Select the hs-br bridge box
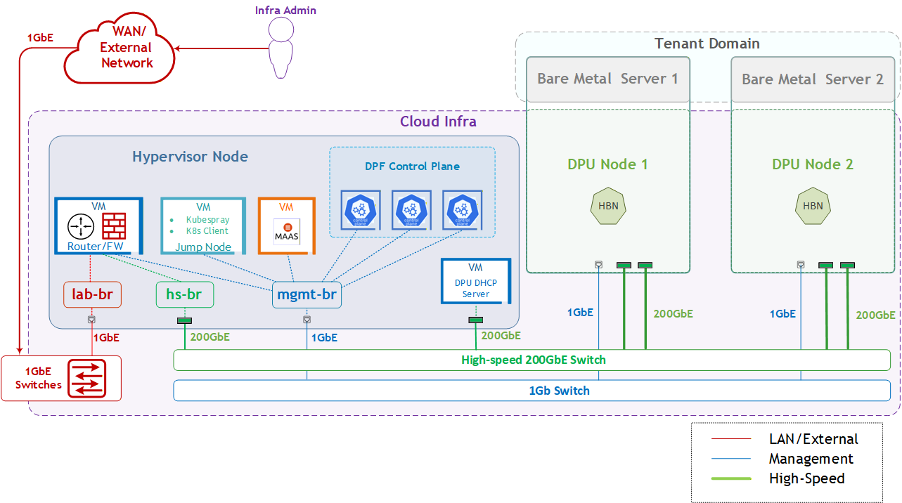 click(184, 294)
